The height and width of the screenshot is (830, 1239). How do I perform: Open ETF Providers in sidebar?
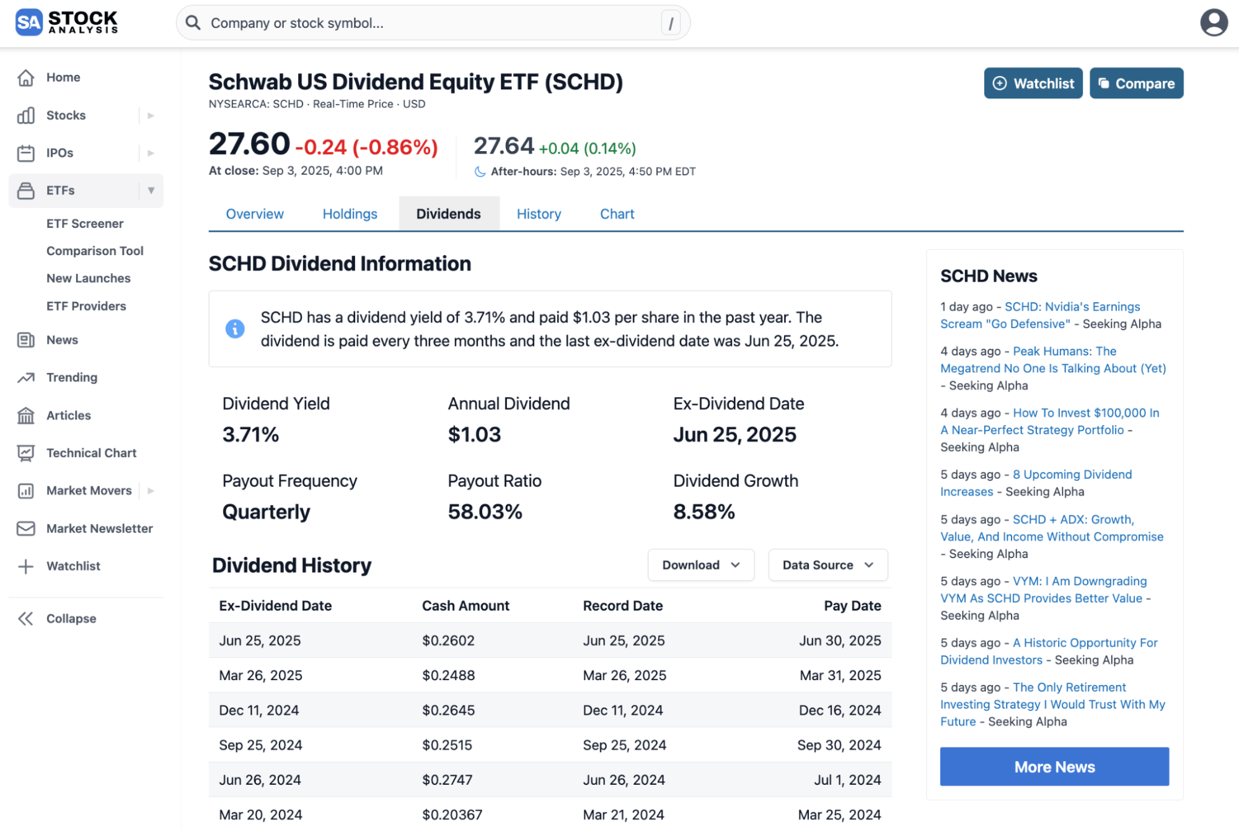[86, 306]
